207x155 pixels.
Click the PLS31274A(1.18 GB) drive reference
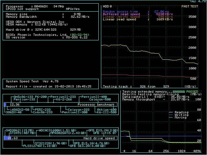(x=40, y=146)
